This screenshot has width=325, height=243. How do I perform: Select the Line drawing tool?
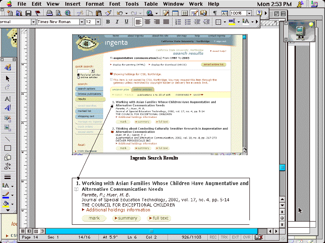coord(8,139)
